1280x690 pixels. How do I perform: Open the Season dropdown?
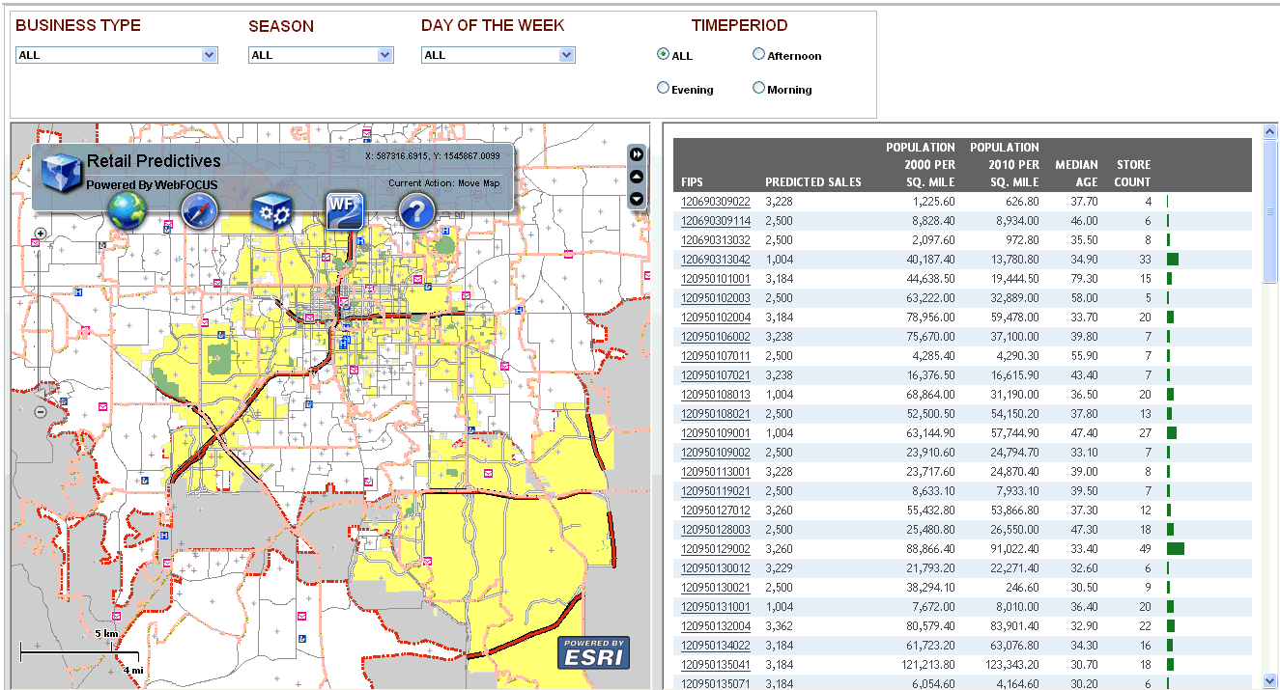coord(321,55)
